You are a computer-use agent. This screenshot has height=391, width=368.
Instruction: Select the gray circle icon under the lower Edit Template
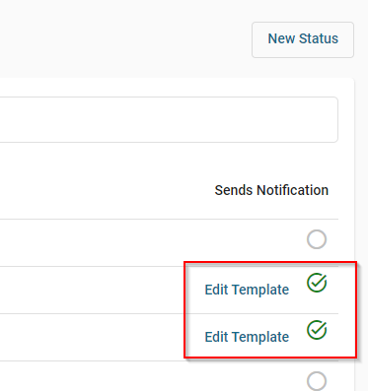(x=317, y=381)
